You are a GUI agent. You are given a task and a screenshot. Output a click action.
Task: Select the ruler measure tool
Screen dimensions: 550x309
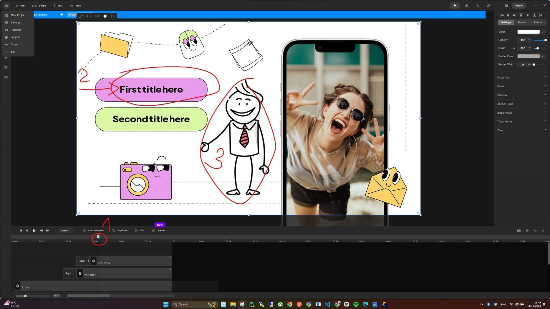[x=488, y=6]
